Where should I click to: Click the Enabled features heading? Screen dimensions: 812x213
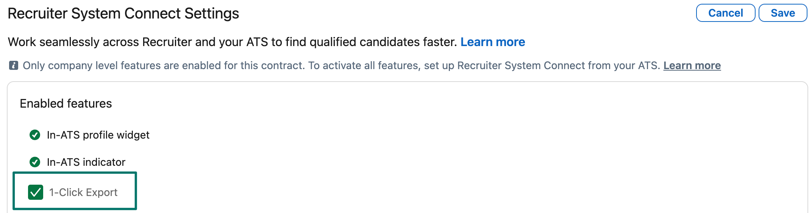pos(66,103)
